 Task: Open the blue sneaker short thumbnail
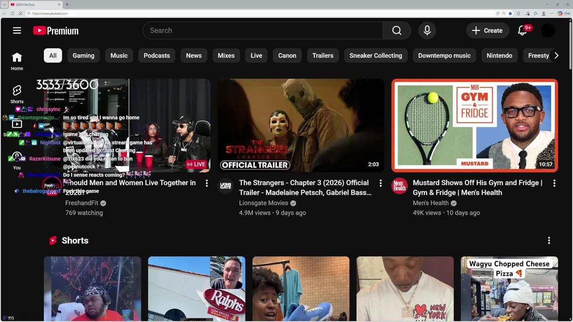pos(301,289)
